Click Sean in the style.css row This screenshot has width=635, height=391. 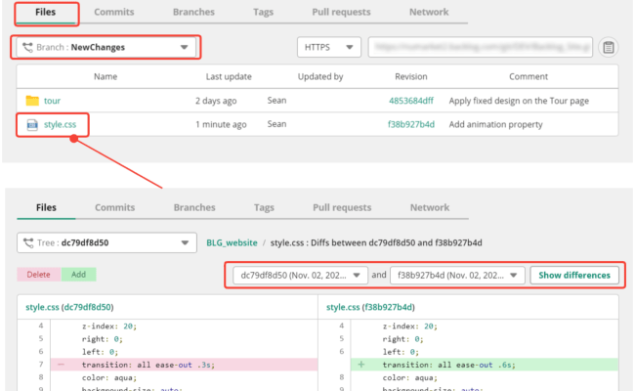tap(276, 124)
